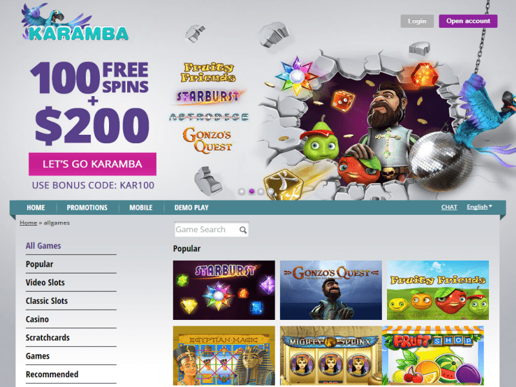This screenshot has height=387, width=516.
Task: Open the Promotions menu item
Action: [87, 208]
